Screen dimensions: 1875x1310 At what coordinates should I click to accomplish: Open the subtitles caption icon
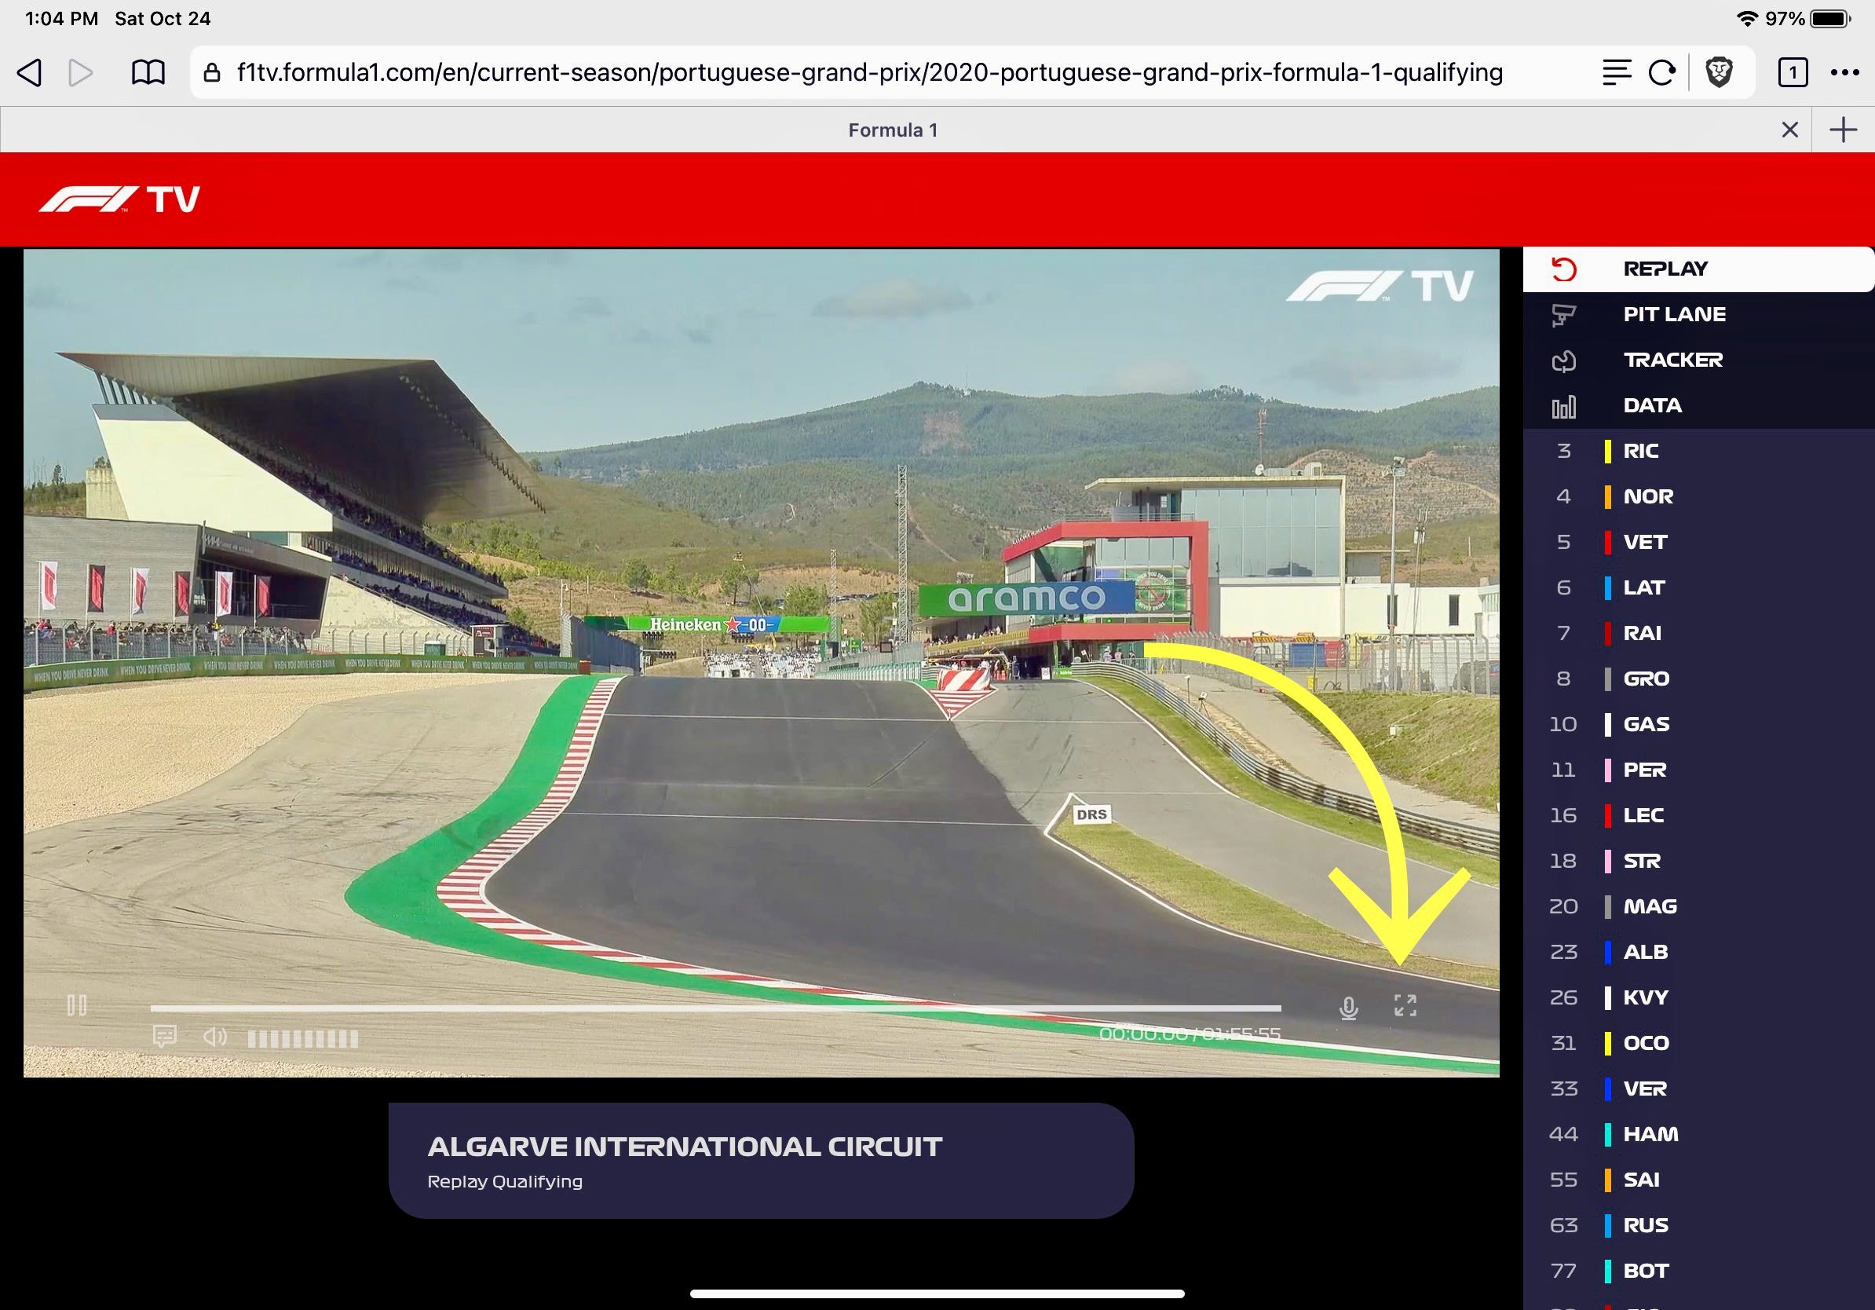(165, 1037)
